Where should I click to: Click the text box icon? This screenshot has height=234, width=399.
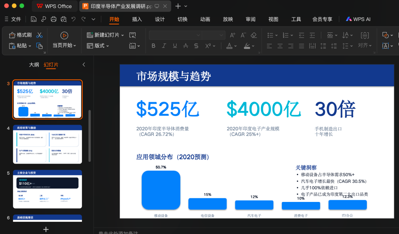click(x=385, y=46)
